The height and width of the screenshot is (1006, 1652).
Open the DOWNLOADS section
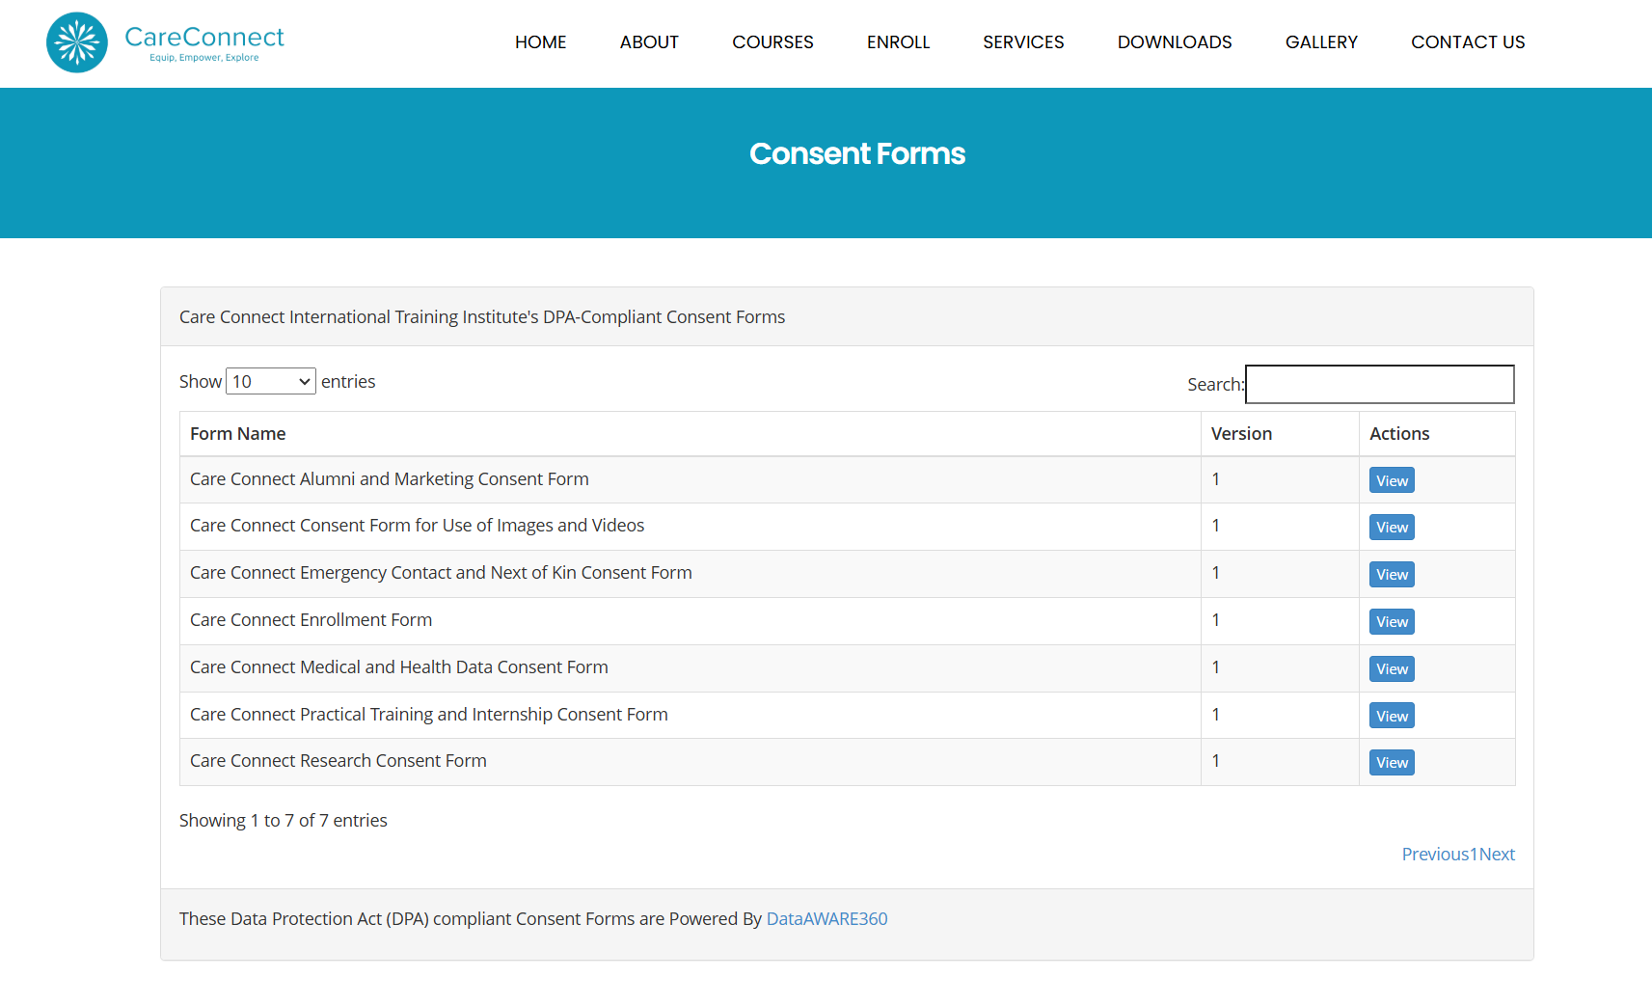coord(1174,41)
